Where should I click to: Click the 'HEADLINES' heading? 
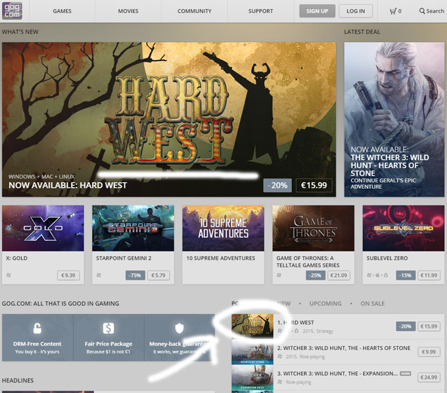18,380
